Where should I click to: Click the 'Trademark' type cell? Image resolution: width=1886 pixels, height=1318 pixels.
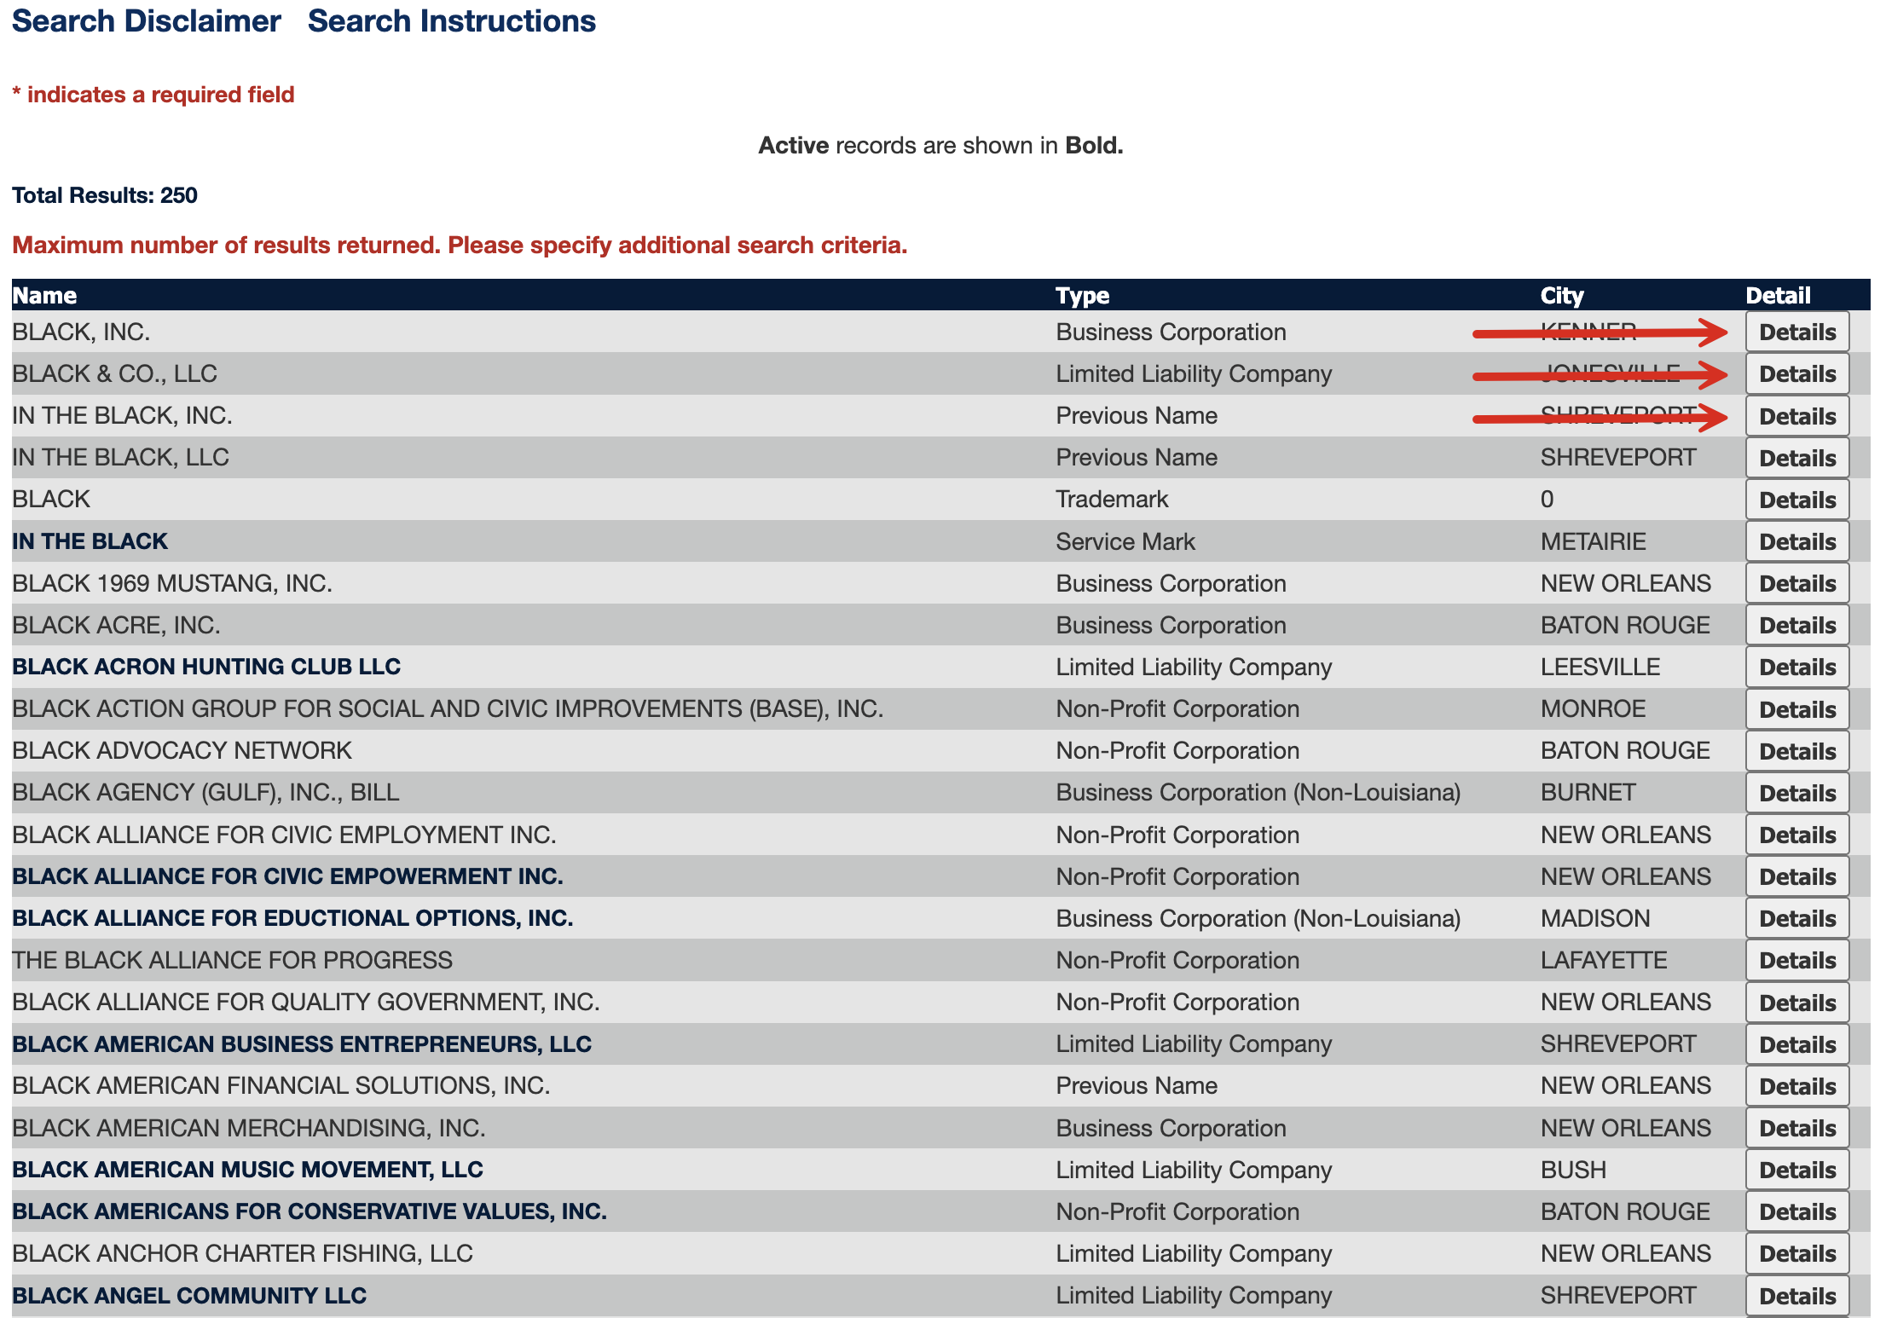pos(1112,499)
